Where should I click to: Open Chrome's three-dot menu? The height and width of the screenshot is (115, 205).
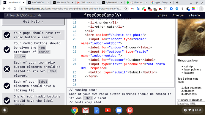[x=201, y=9]
